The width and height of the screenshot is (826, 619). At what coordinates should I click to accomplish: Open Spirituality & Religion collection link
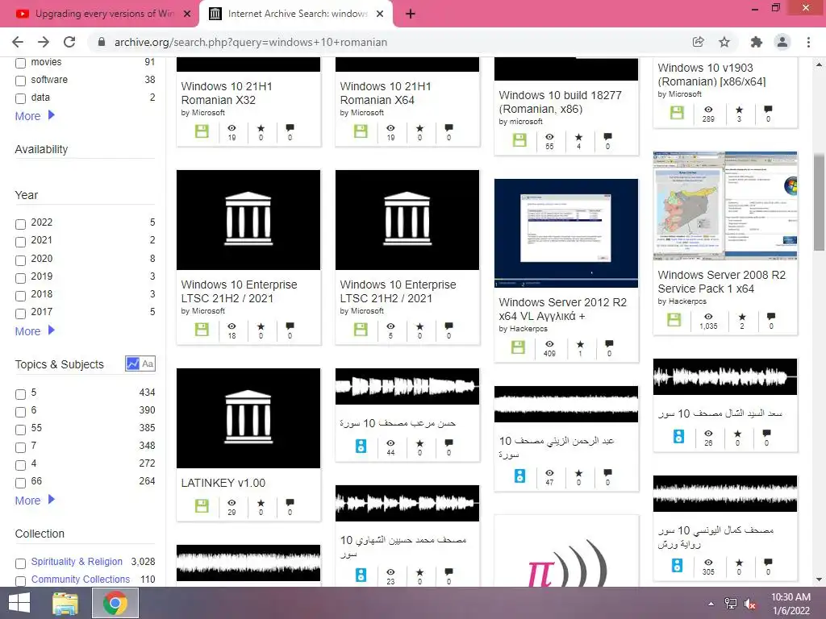(x=77, y=561)
